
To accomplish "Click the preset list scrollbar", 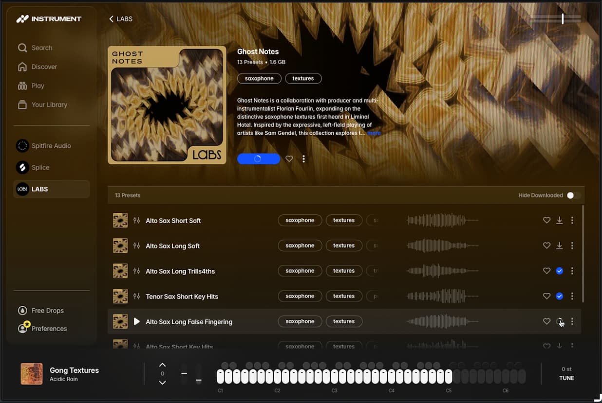I will pyautogui.click(x=583, y=253).
